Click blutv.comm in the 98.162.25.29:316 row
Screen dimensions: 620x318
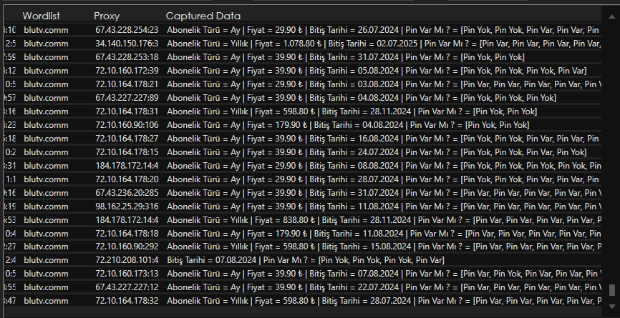[x=46, y=207]
